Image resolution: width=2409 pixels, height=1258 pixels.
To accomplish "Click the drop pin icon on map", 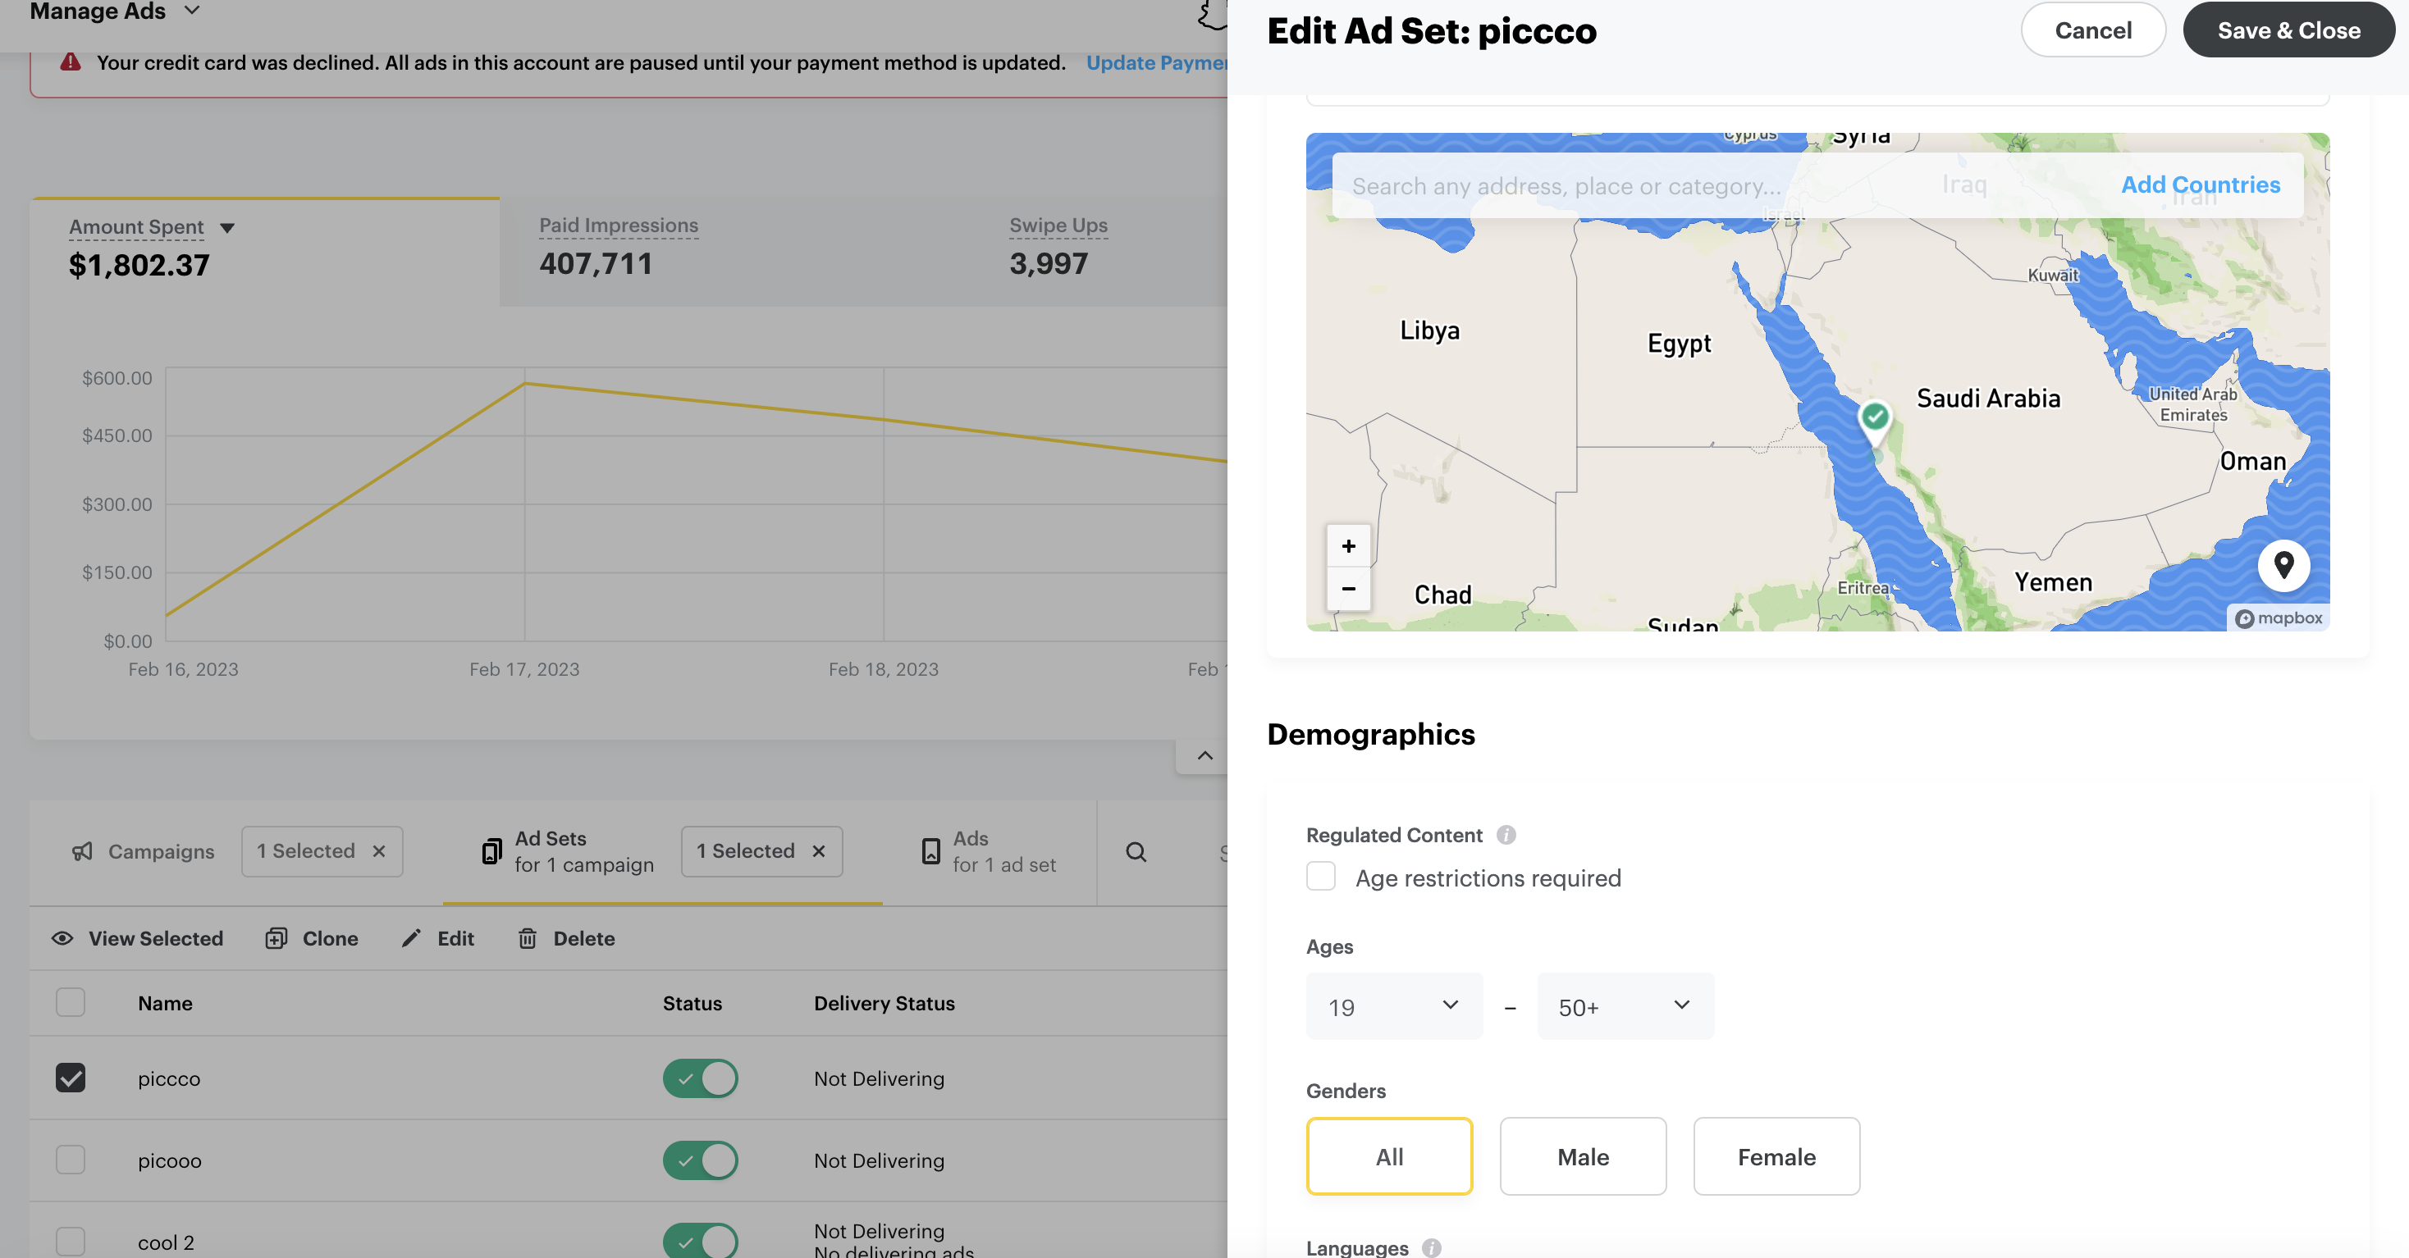I will pos(2283,566).
